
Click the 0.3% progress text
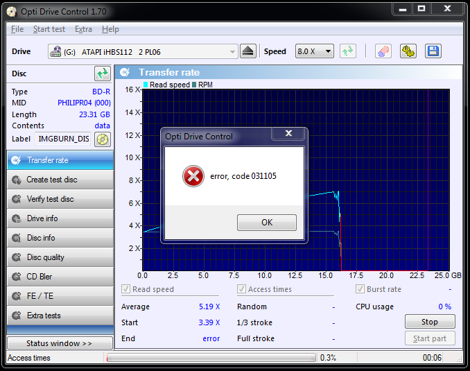[328, 358]
